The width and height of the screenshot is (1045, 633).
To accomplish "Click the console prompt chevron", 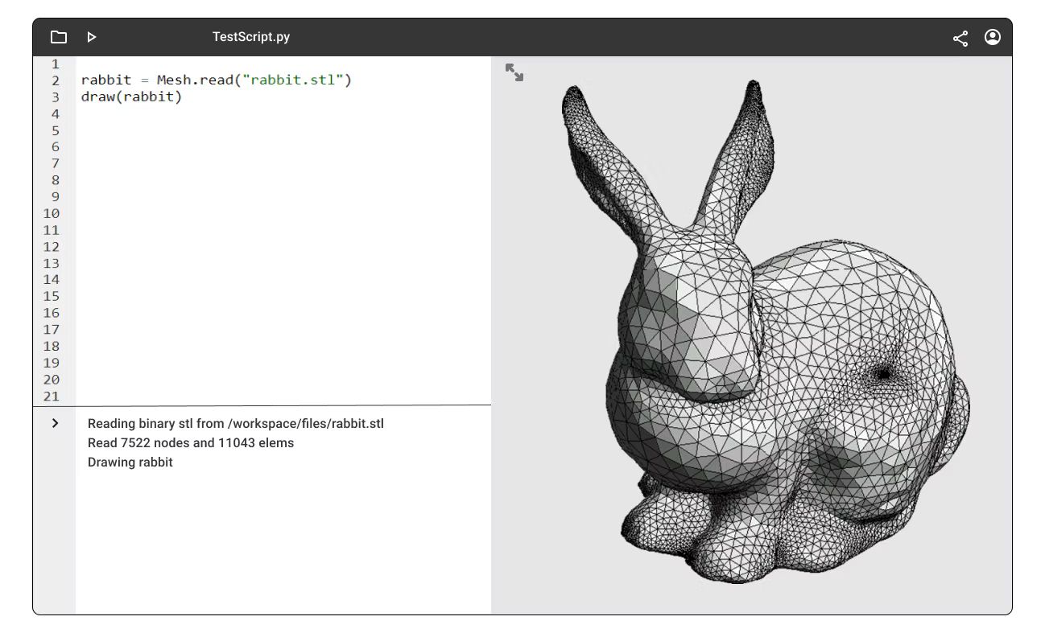I will click(55, 422).
